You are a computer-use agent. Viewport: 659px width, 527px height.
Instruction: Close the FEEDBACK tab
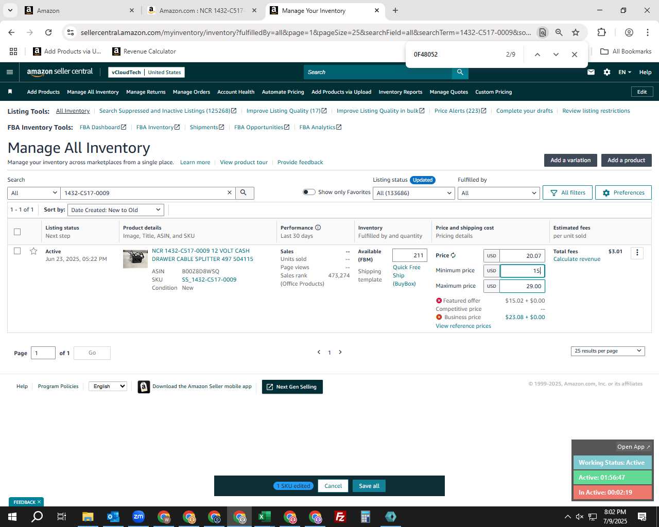39,502
